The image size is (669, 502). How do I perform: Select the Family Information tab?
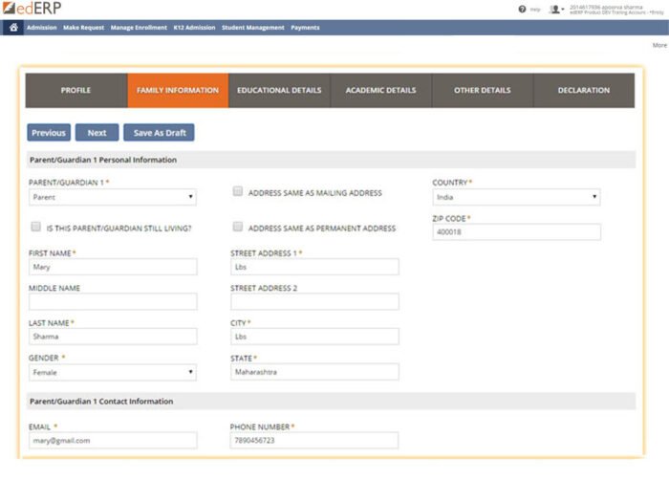coord(178,90)
